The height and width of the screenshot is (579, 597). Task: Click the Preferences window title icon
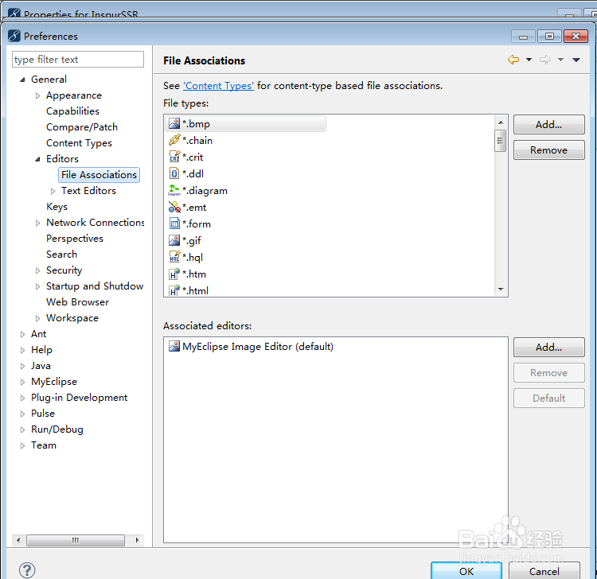[x=14, y=36]
